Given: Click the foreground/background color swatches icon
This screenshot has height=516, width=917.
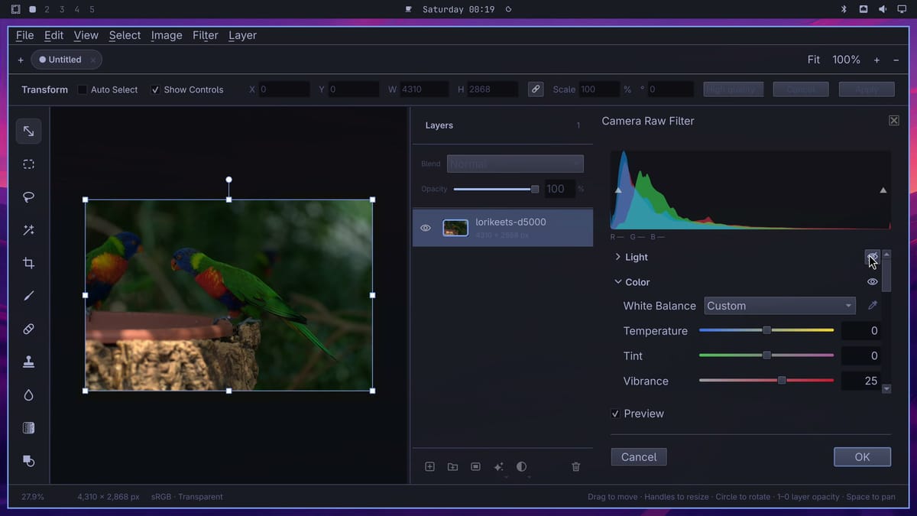Looking at the screenshot, I should tap(28, 461).
